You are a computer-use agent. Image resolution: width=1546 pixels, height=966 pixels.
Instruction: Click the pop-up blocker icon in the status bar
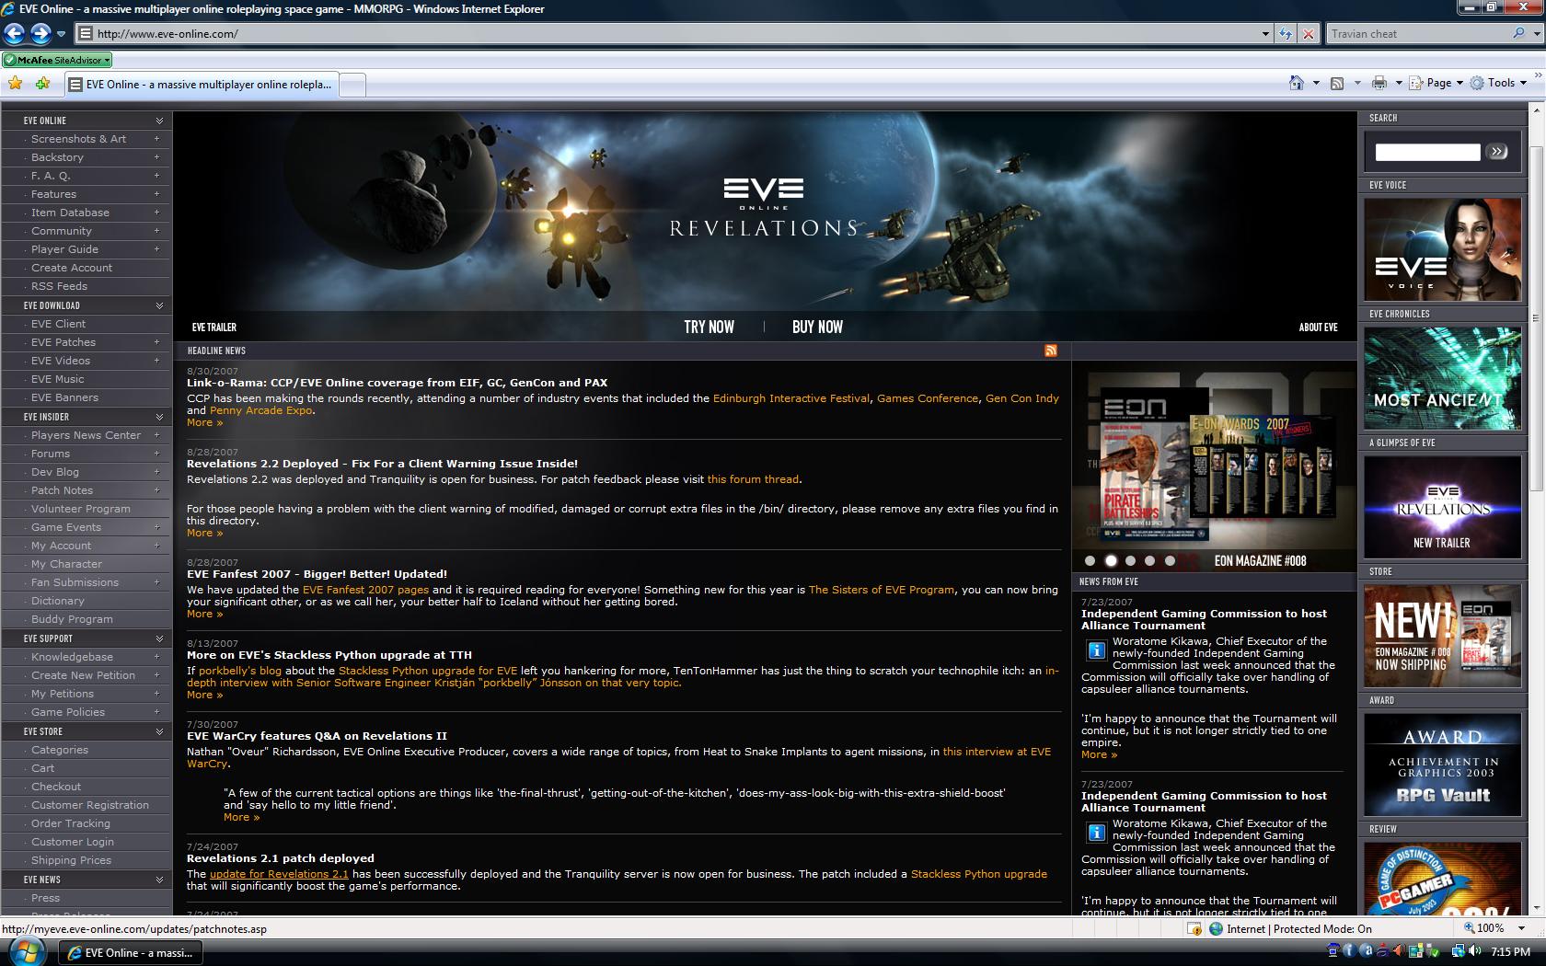1194,928
